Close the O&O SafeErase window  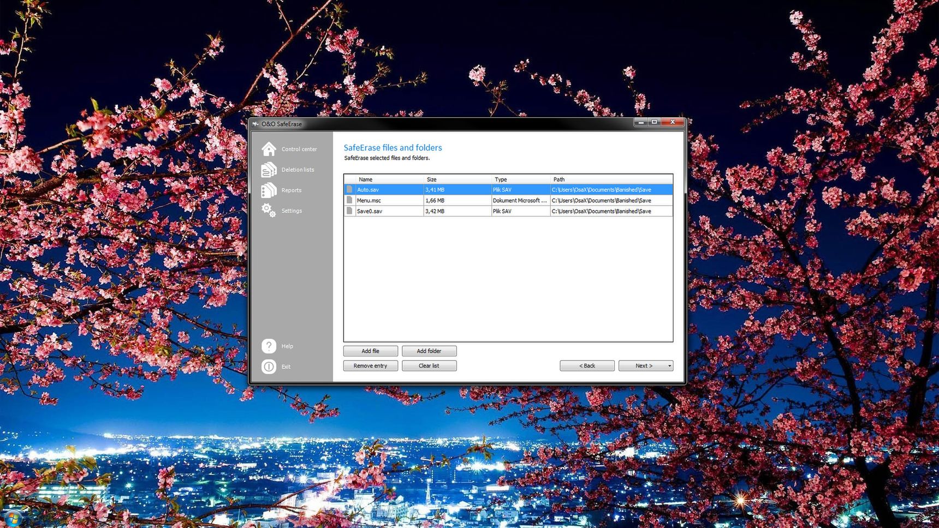pyautogui.click(x=673, y=122)
